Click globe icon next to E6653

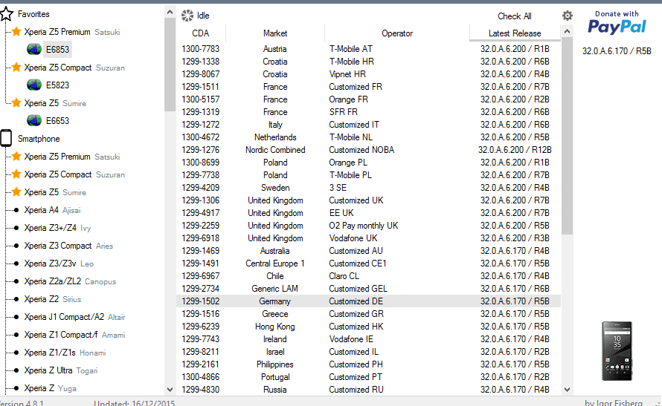[x=33, y=121]
